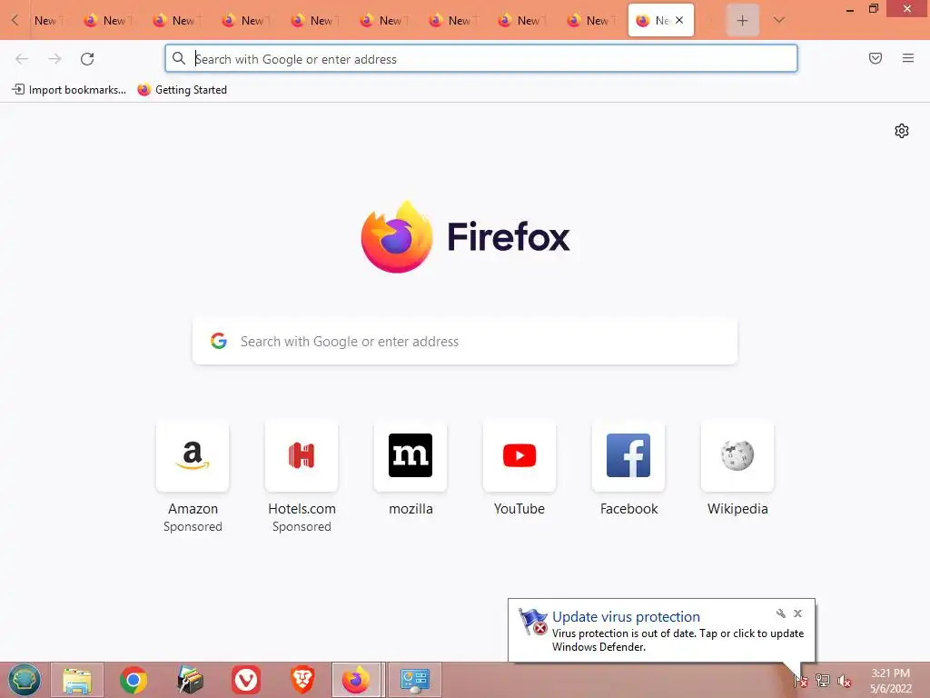
Task: Click the Windows Start orb
Action: [25, 680]
